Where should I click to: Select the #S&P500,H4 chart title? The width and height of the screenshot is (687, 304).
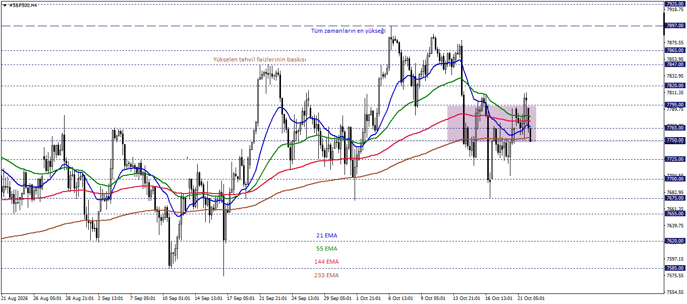(x=23, y=5)
